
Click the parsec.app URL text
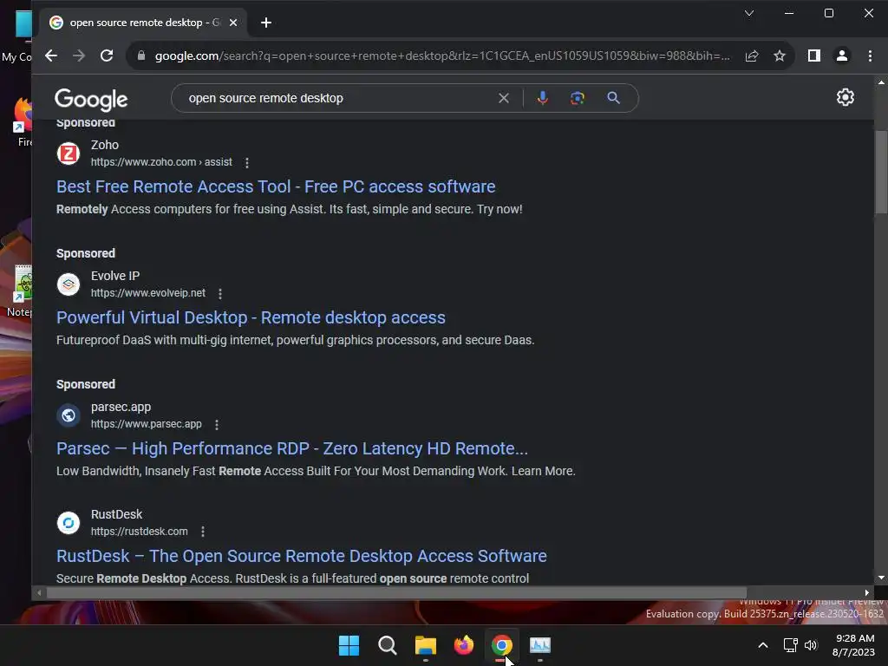pos(146,423)
